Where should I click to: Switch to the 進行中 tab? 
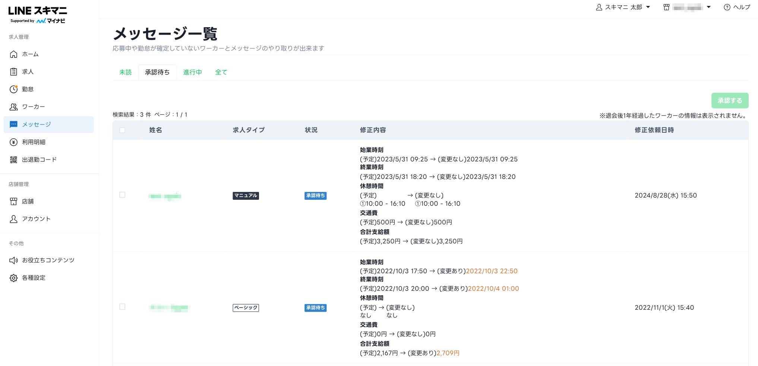tap(192, 72)
